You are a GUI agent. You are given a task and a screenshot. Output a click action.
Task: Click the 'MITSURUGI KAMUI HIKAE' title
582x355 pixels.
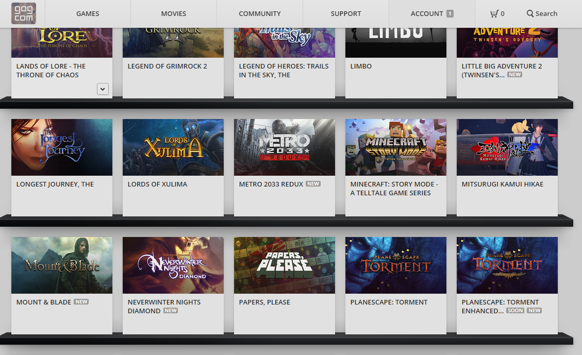click(503, 184)
